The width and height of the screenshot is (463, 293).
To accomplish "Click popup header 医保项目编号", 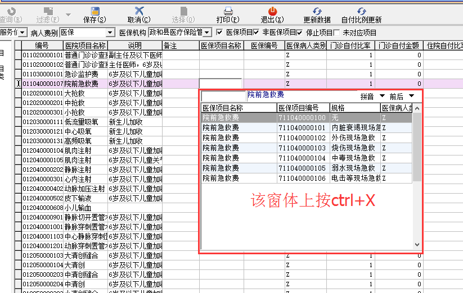I will [303, 108].
